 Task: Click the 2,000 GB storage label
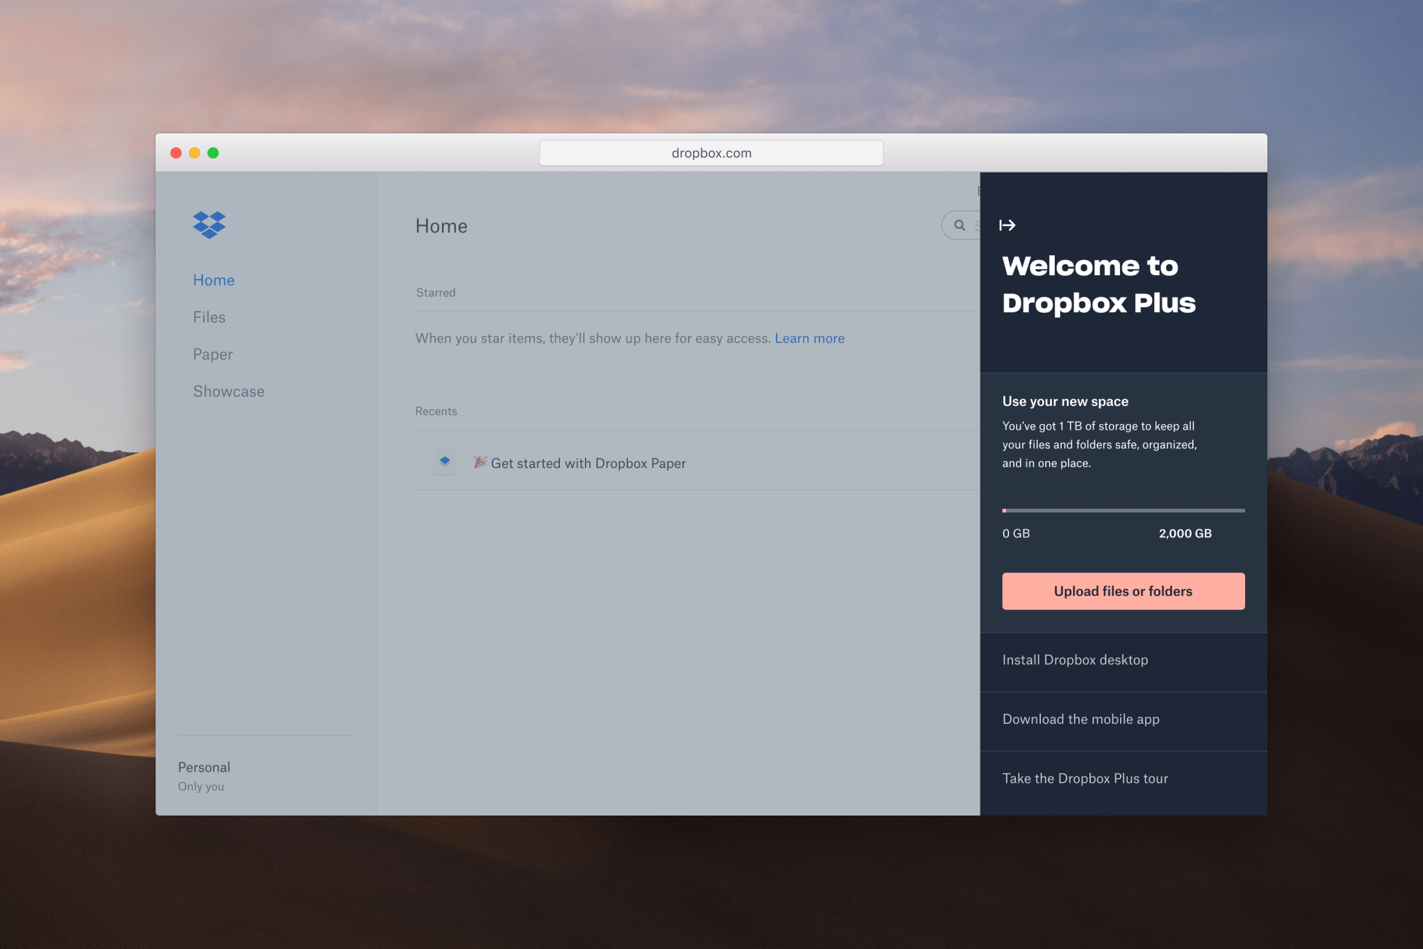[x=1185, y=533]
